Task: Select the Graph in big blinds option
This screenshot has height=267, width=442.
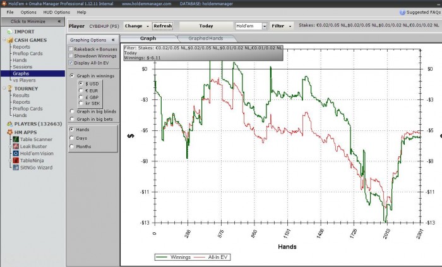Action: (72, 111)
